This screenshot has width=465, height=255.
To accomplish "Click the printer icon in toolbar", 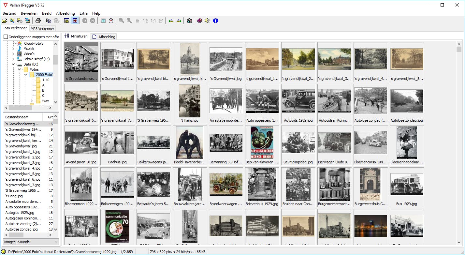I will (38, 21).
